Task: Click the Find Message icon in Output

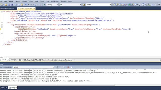Action: tap(57, 67)
